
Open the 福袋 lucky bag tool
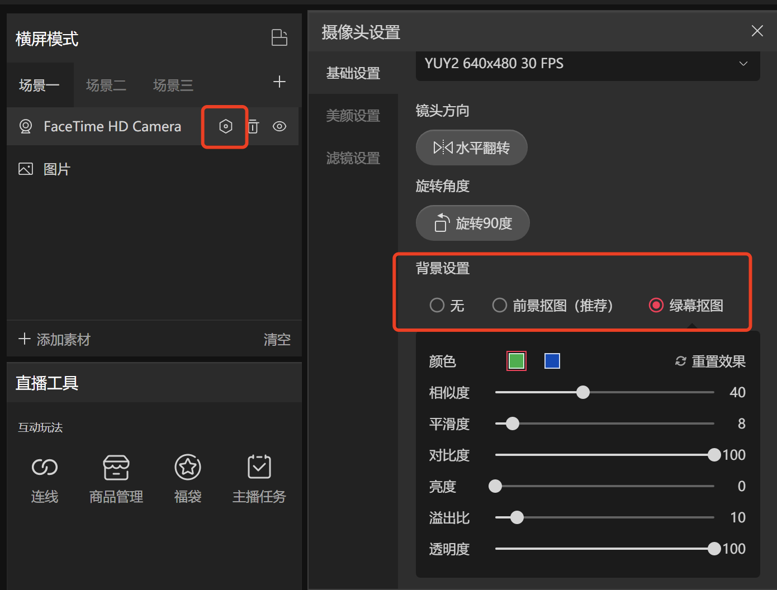[x=188, y=479]
